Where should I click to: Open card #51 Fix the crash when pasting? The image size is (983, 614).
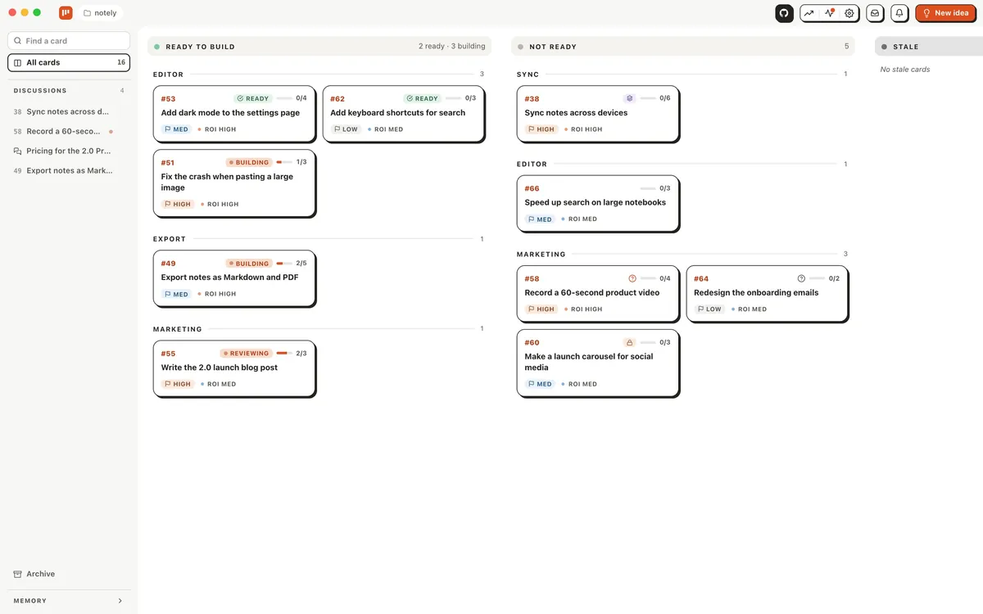[x=233, y=183]
